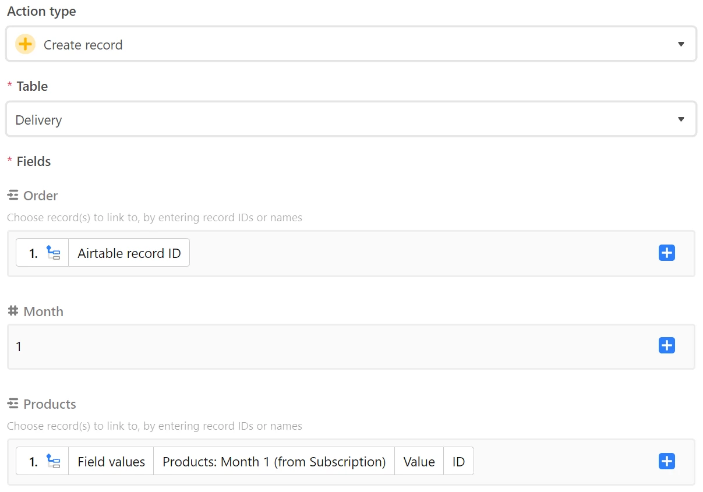Click the linked-record icon beside Products label
Viewport: 703px width, 492px height.
13,403
